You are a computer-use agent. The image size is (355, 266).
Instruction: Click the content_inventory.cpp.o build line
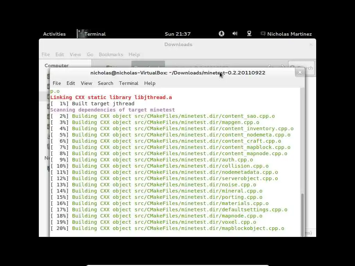click(x=172, y=129)
